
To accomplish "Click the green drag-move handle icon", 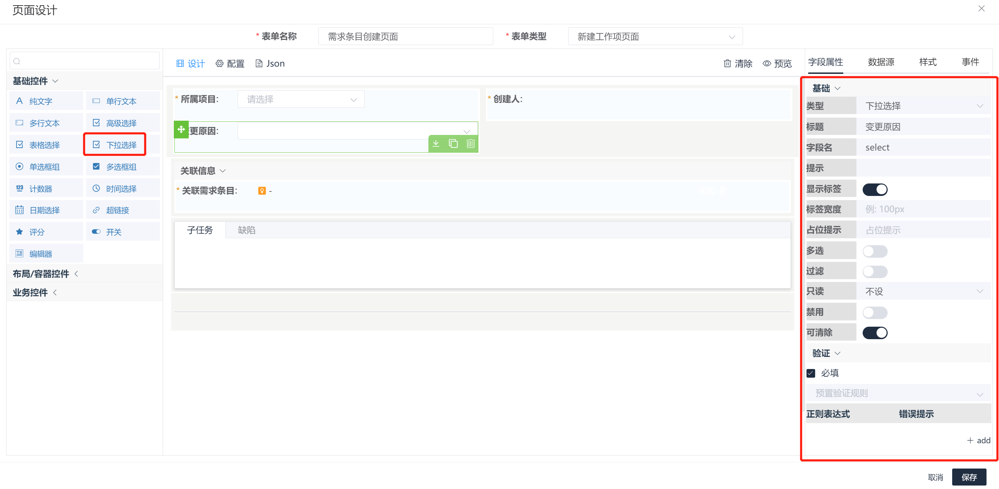I will [181, 129].
